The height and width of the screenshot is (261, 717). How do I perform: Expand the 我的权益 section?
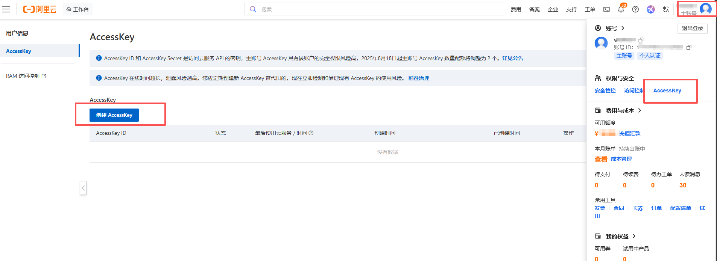(x=634, y=236)
